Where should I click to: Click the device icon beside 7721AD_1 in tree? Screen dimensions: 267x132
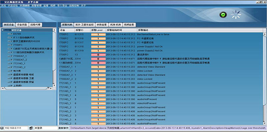pyautogui.click(x=10, y=63)
